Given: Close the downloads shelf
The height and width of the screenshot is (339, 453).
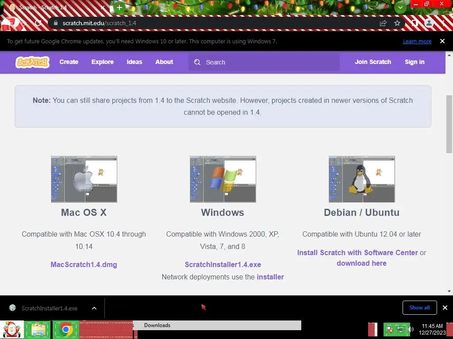Looking at the screenshot, I should pos(445,308).
